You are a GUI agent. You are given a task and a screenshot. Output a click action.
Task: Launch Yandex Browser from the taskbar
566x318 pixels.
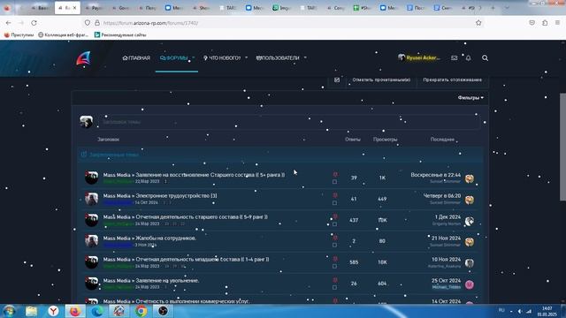pyautogui.click(x=53, y=311)
